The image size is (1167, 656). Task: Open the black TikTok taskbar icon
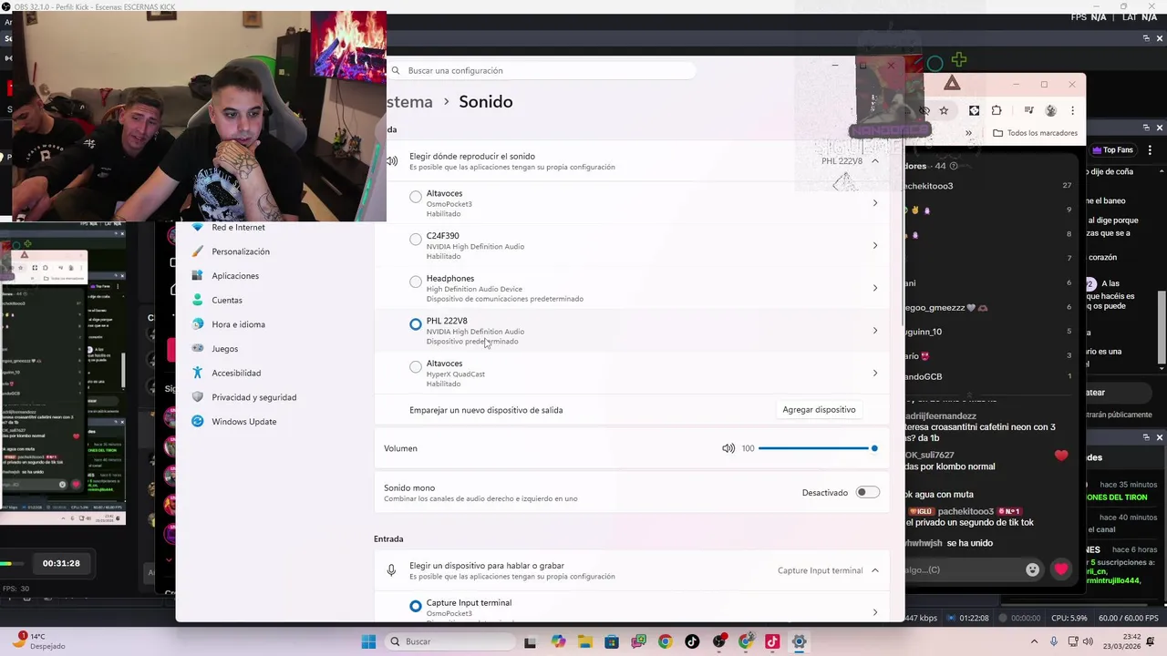pyautogui.click(x=691, y=641)
